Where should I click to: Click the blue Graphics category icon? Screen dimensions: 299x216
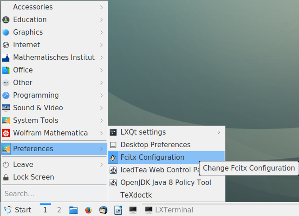(6, 32)
